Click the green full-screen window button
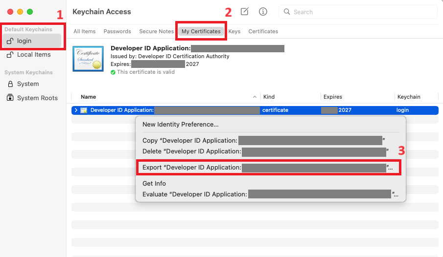Screen dimensions: 443x257 click(30, 12)
